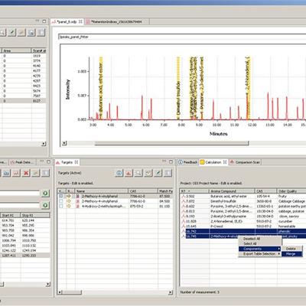This screenshot has width=306, height=306.
Task: Click the yellow 2,4-Nonadienal peak marker
Action: (249, 88)
